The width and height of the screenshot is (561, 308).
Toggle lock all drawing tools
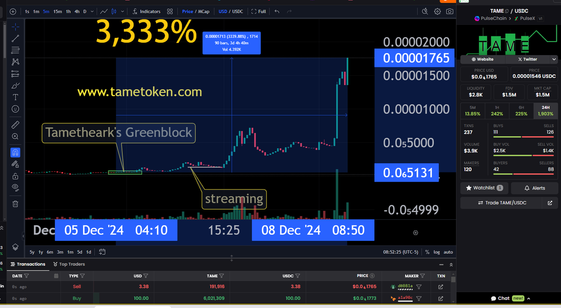pyautogui.click(x=15, y=176)
